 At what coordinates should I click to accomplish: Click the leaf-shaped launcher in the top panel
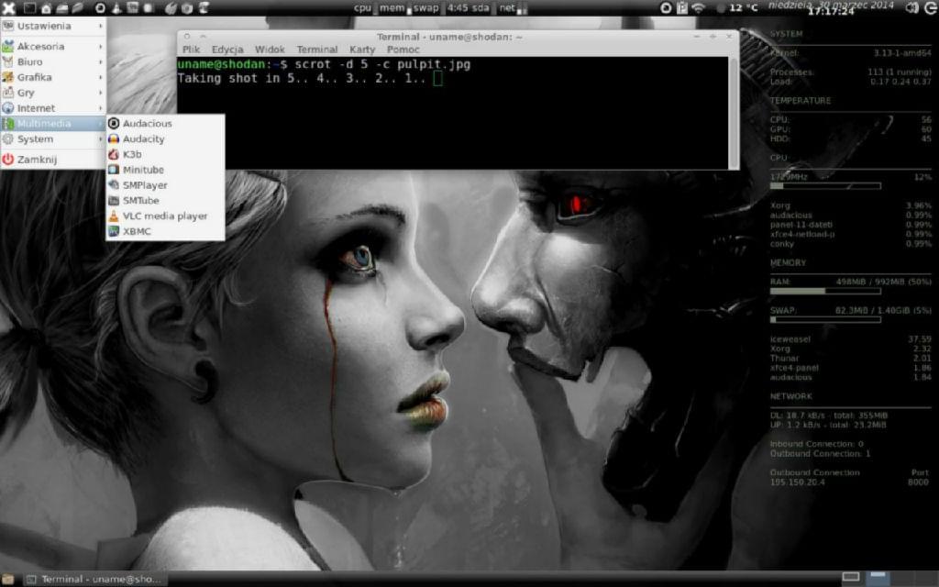[78, 7]
